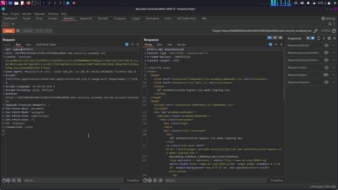This screenshot has width=338, height=190.
Task: Go forward to next request in history
Action: click(x=47, y=31)
